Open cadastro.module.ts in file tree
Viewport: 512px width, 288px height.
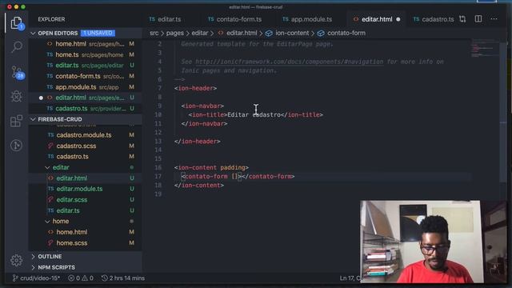click(86, 135)
